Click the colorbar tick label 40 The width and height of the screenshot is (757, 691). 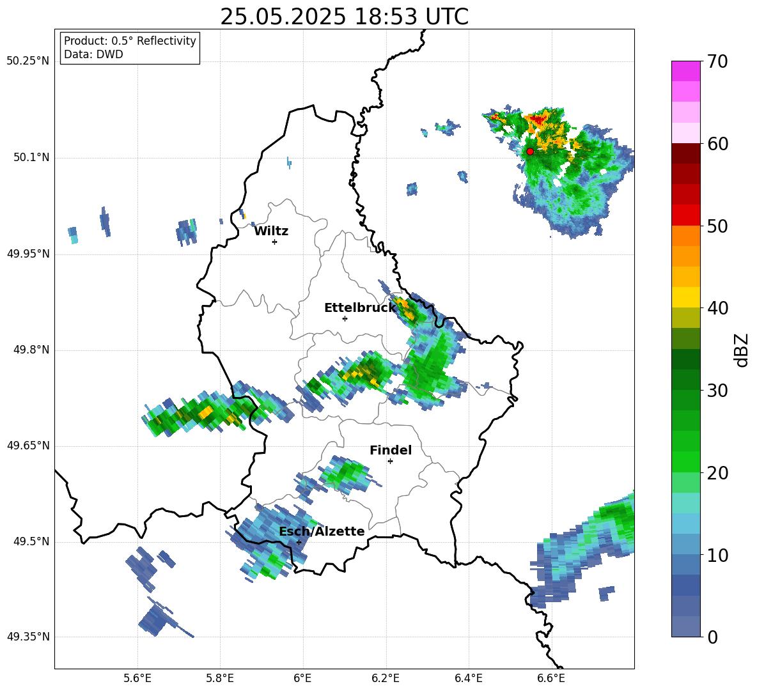click(x=717, y=308)
